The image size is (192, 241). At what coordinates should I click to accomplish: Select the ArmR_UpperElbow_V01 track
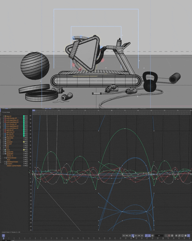(12, 120)
